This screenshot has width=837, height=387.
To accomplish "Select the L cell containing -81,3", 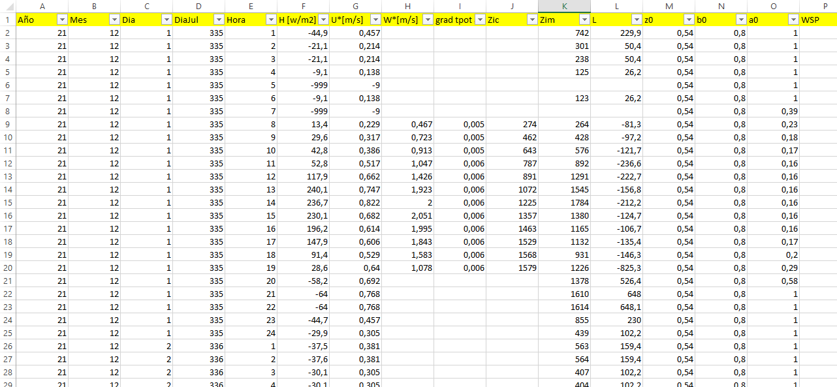I will (x=616, y=124).
